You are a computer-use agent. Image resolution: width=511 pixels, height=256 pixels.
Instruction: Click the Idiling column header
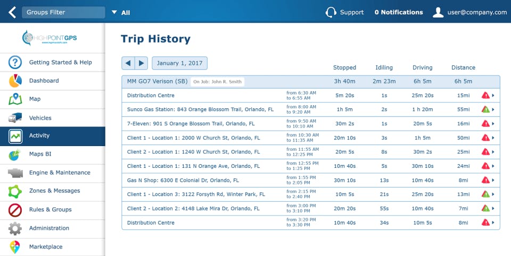click(x=384, y=67)
